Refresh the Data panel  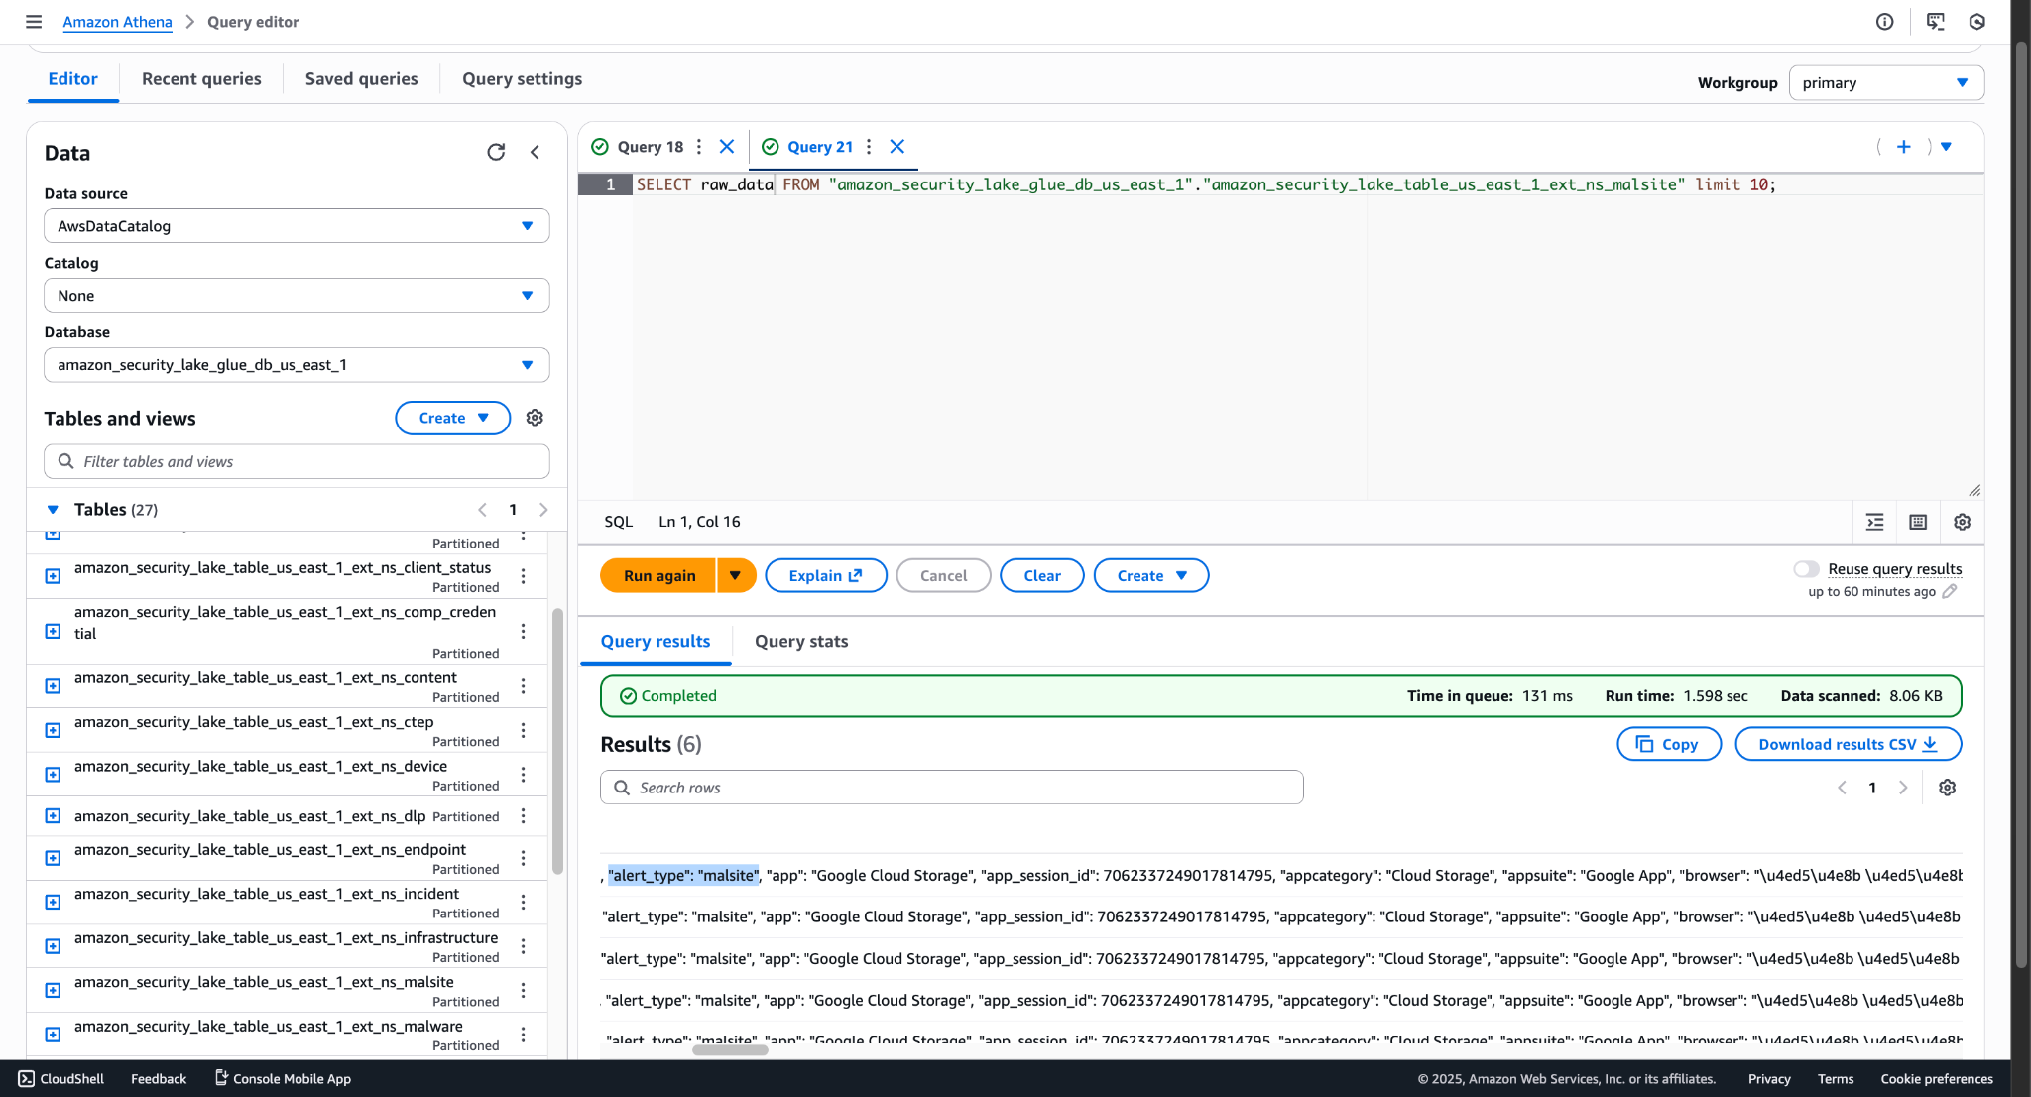496,152
